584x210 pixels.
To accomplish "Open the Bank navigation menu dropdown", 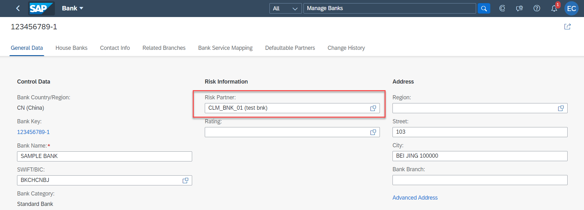I will [73, 9].
